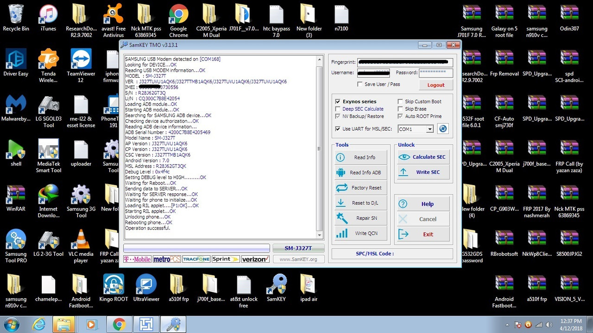The width and height of the screenshot is (593, 333).
Task: Select the metroPCS carrier logo
Action: tap(167, 259)
